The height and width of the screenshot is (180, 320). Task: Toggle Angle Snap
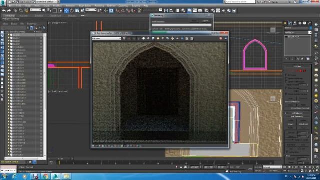tap(123, 10)
